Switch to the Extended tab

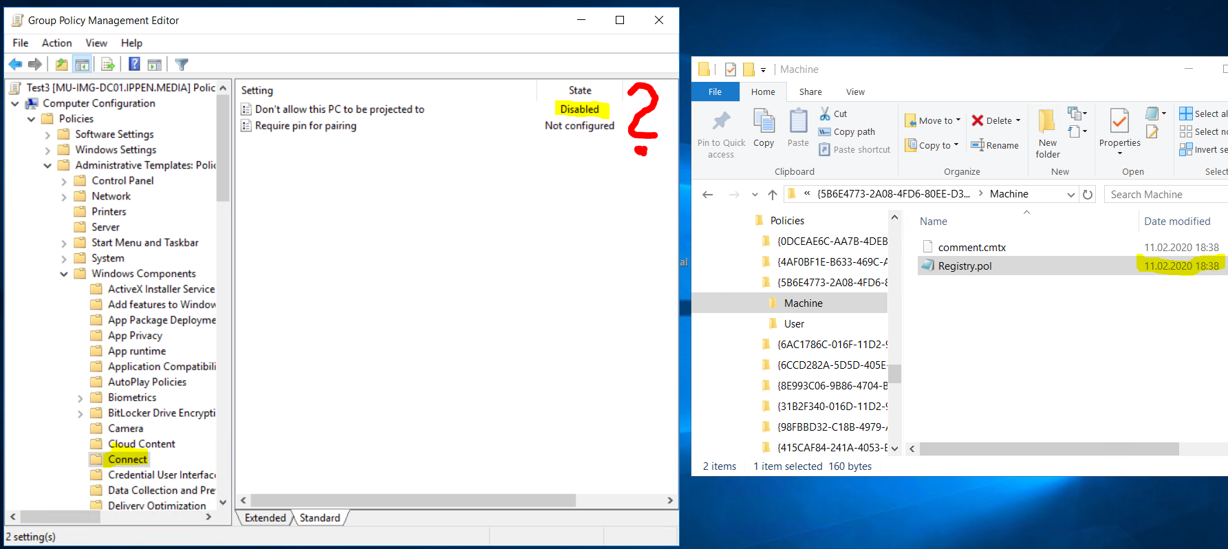click(265, 518)
